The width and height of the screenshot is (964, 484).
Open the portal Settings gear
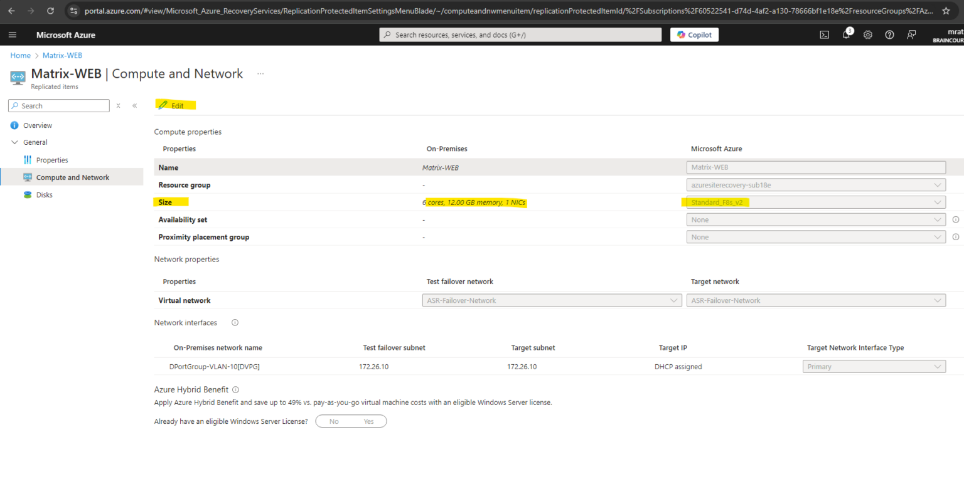pyautogui.click(x=868, y=34)
